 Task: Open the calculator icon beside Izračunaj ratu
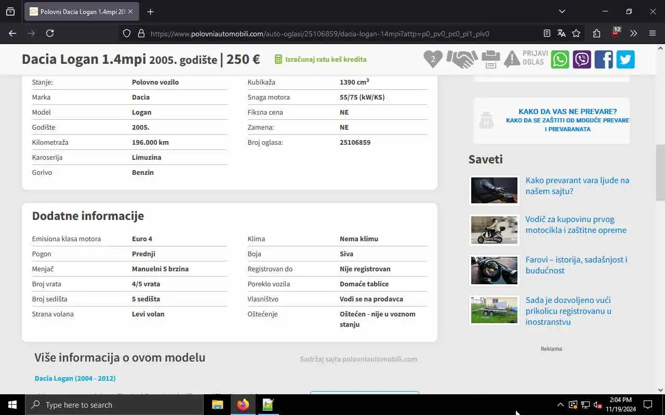[x=278, y=59]
